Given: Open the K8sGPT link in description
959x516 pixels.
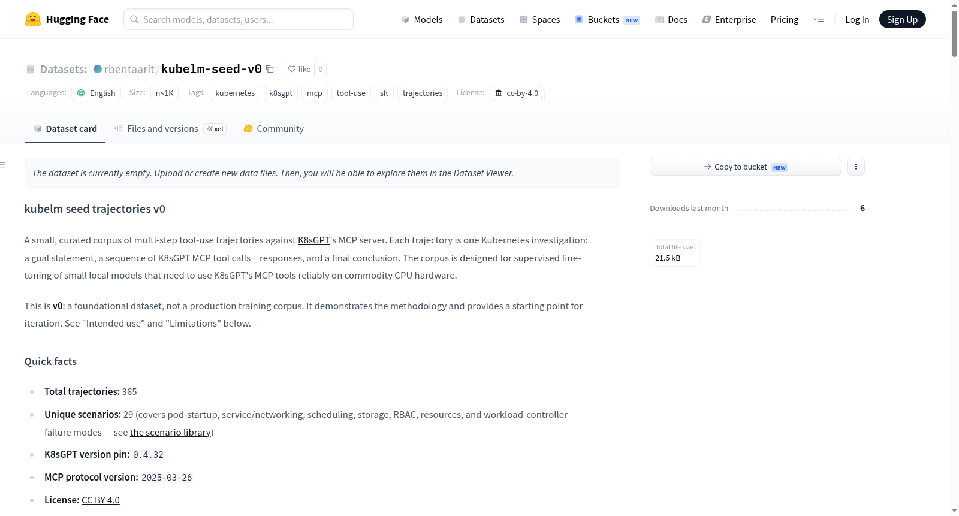Looking at the screenshot, I should click(314, 240).
